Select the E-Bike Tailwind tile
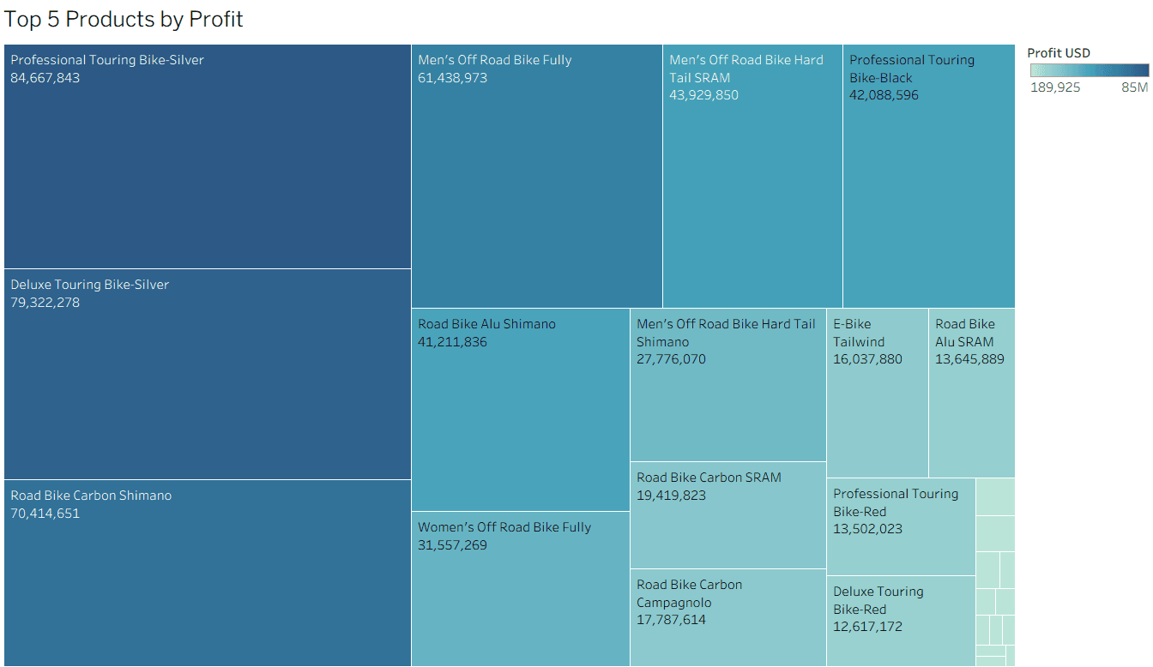The height and width of the screenshot is (667, 1153). 877,393
